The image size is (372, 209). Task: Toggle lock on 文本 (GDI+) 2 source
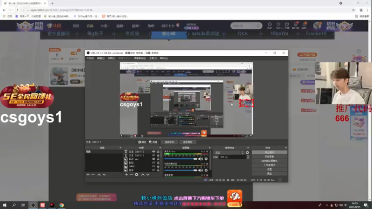point(158,155)
